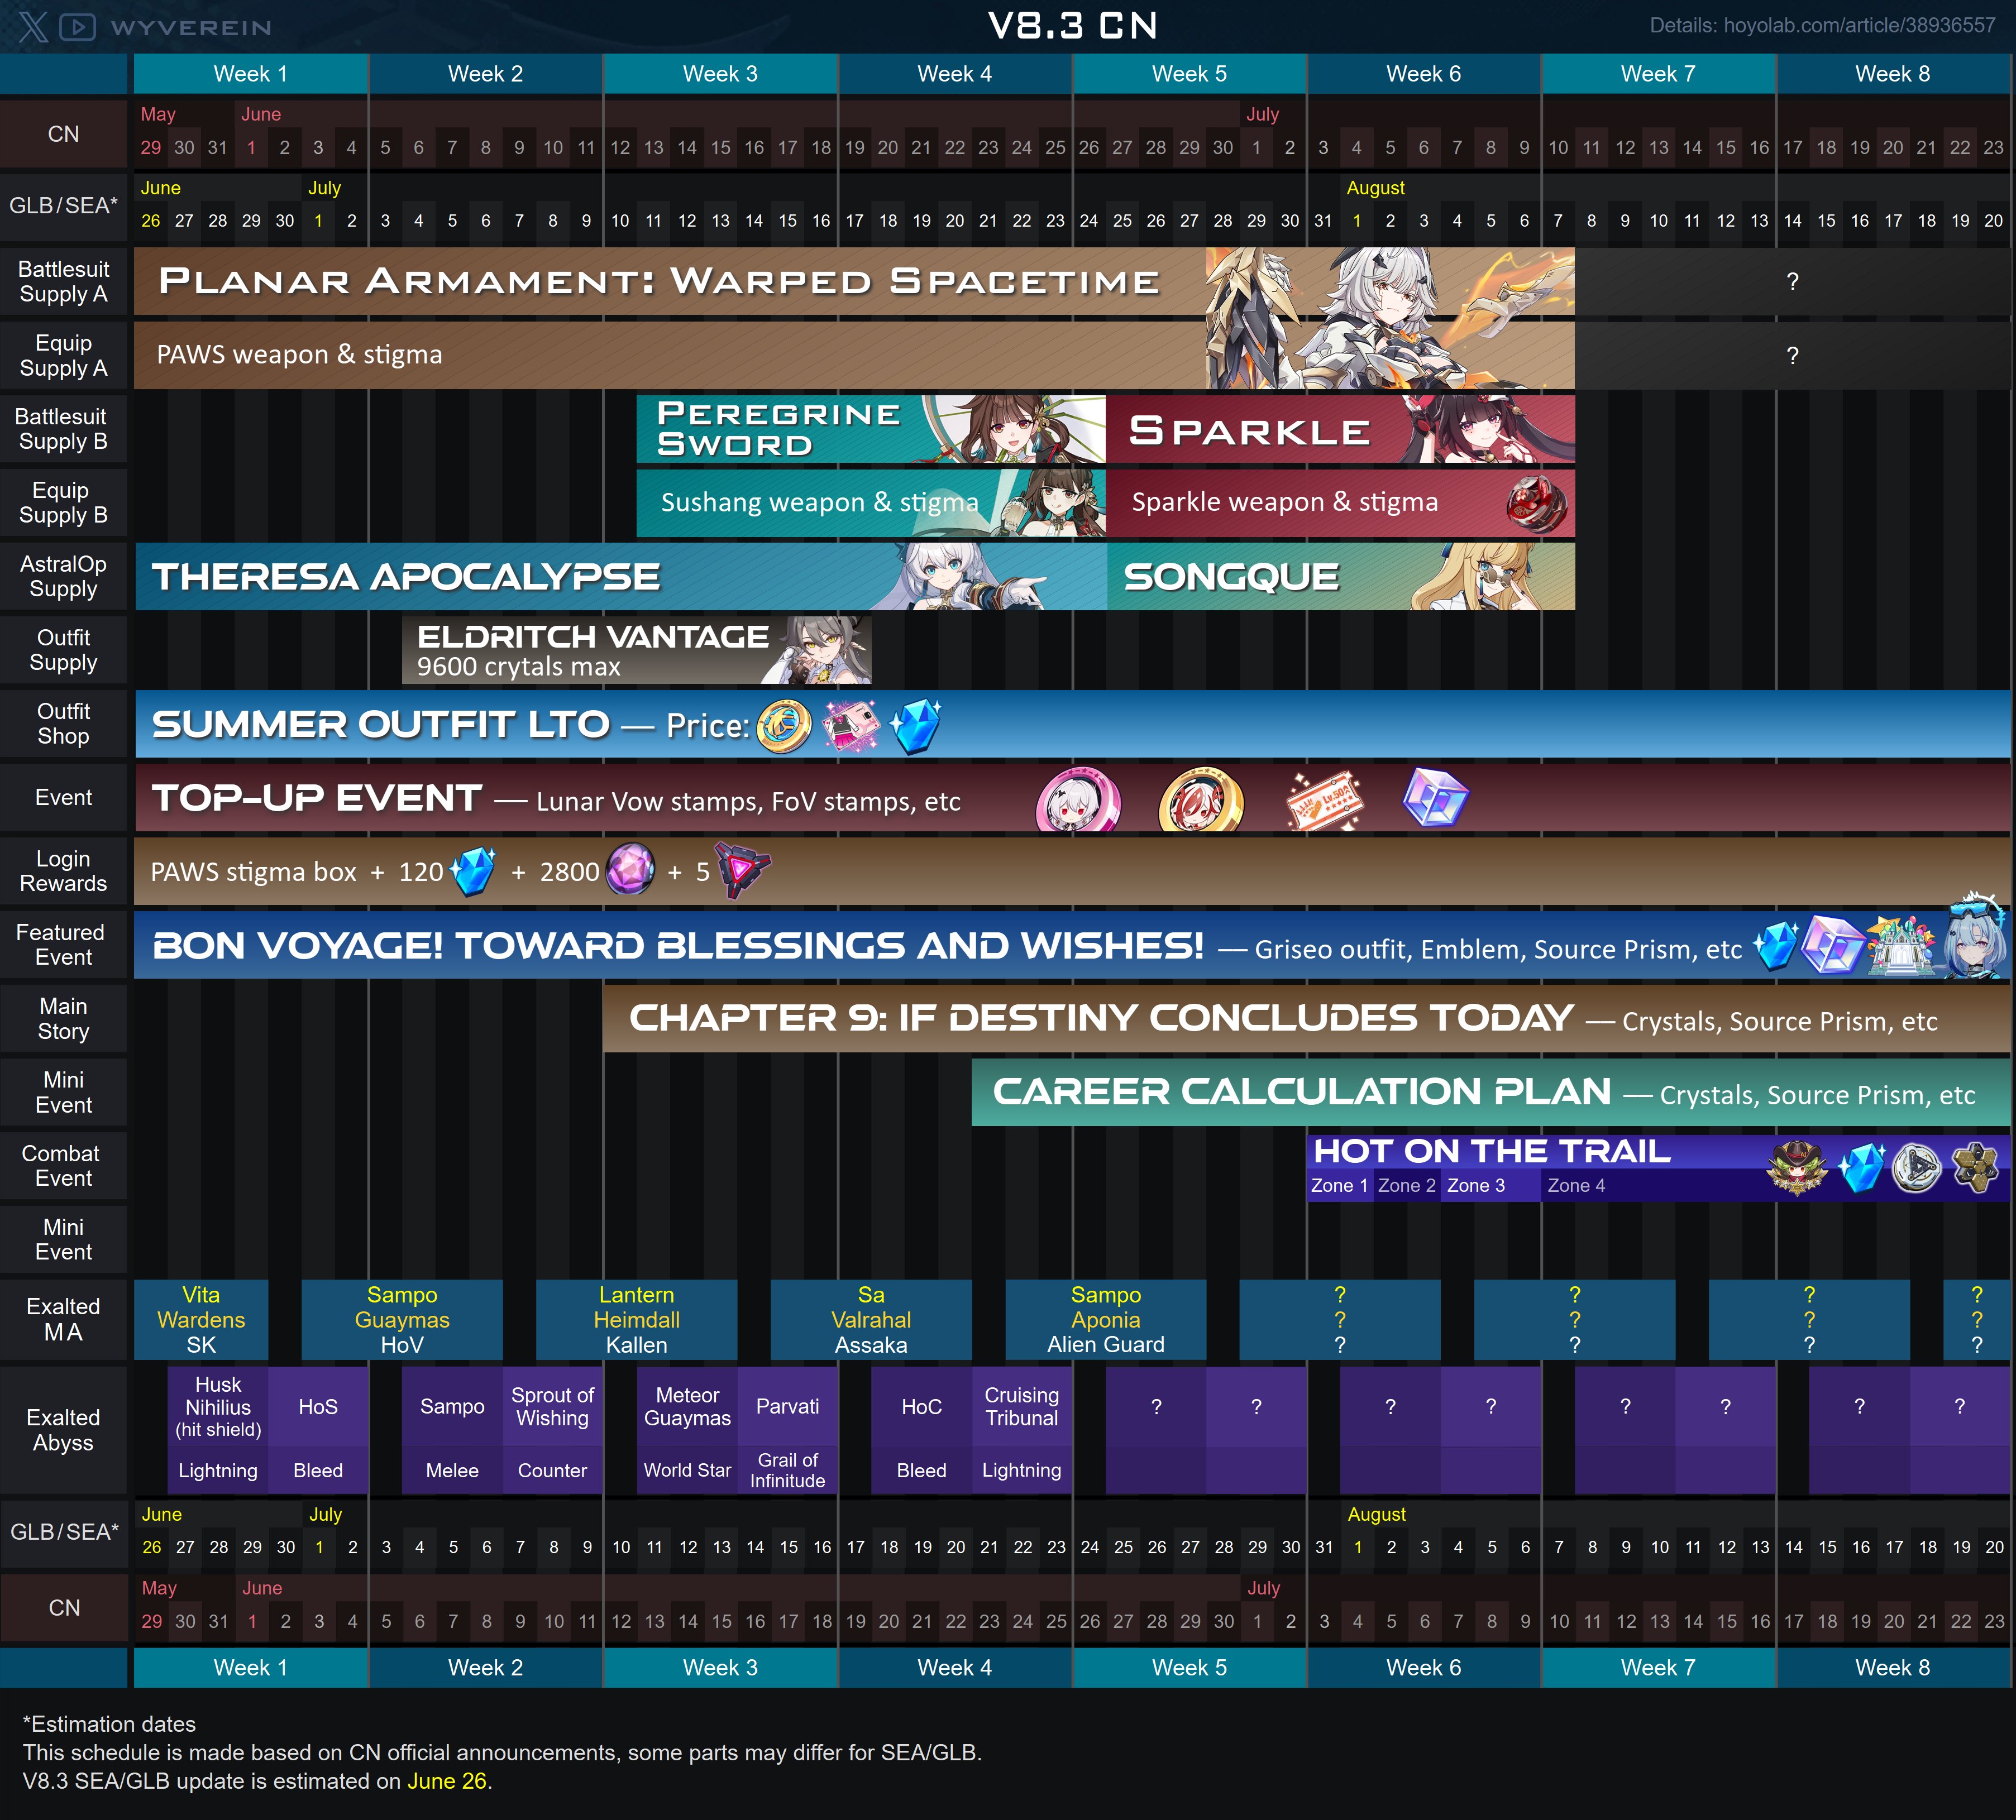2016x1820 pixels.
Task: Click the Career Calculation Plan banner
Action: coord(1491,1093)
